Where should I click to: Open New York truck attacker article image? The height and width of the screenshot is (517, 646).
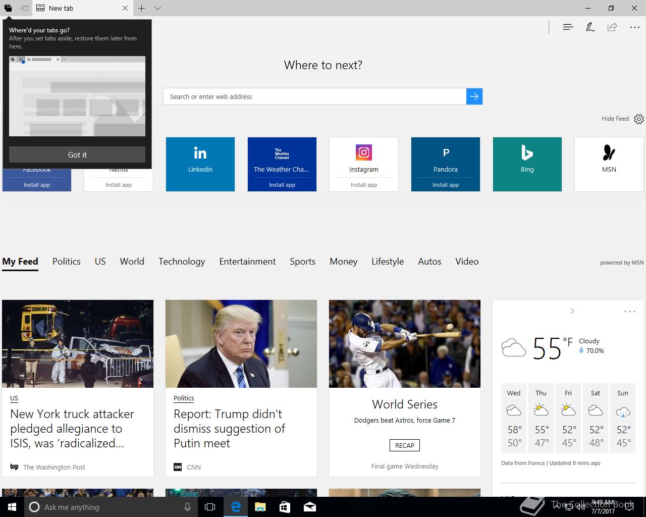[78, 344]
